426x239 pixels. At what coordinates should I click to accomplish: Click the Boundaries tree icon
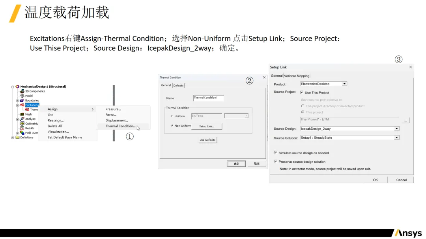point(22,100)
